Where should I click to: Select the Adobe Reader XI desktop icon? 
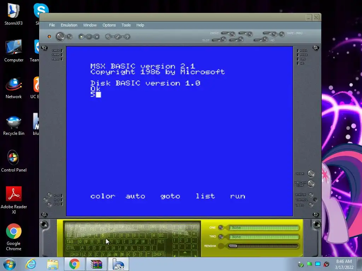(14, 200)
